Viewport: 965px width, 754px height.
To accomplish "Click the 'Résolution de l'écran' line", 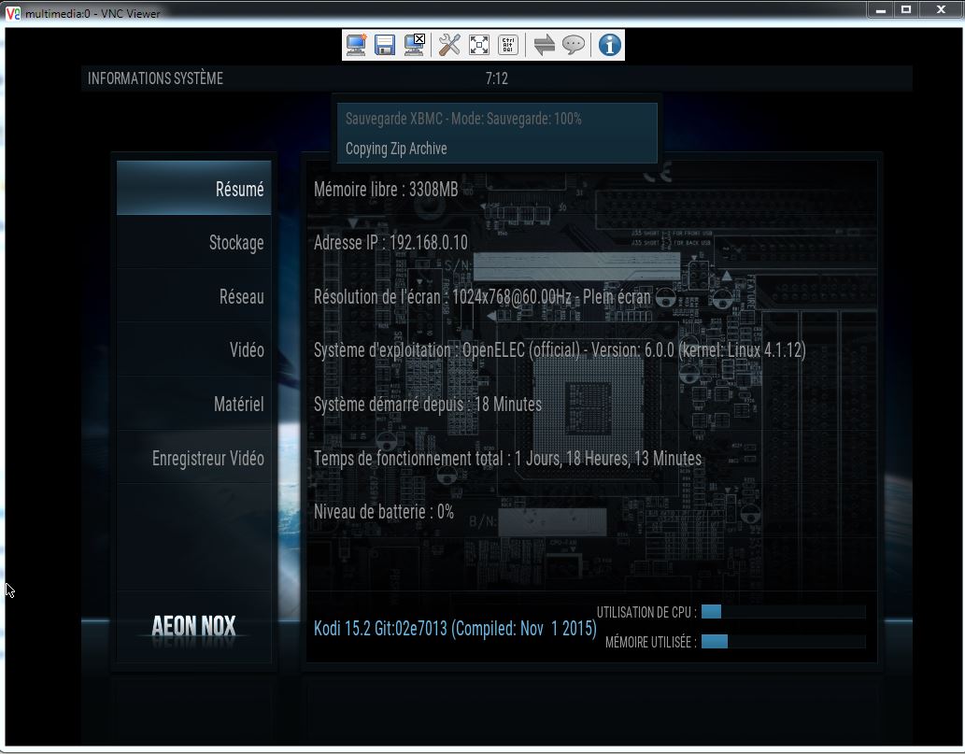I will pos(482,297).
